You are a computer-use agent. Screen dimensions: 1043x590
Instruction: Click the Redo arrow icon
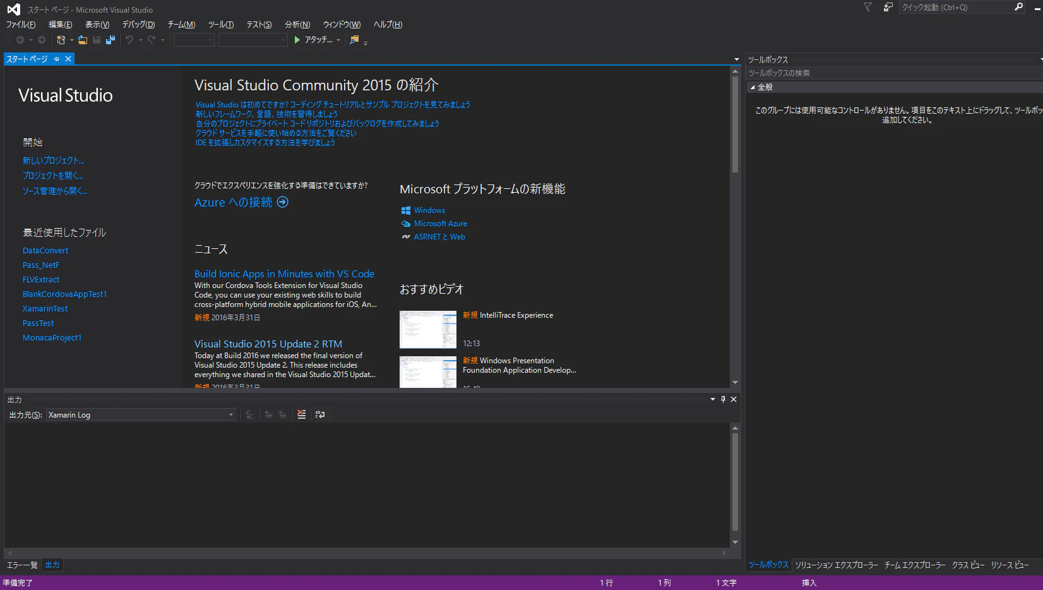tap(152, 40)
